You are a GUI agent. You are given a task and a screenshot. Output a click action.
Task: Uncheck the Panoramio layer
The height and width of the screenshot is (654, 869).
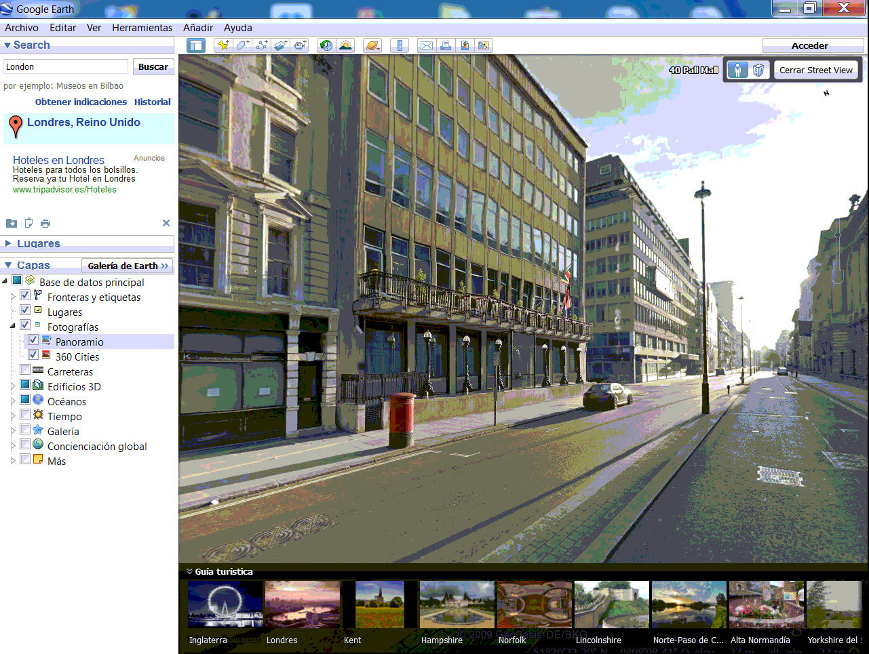tap(33, 342)
